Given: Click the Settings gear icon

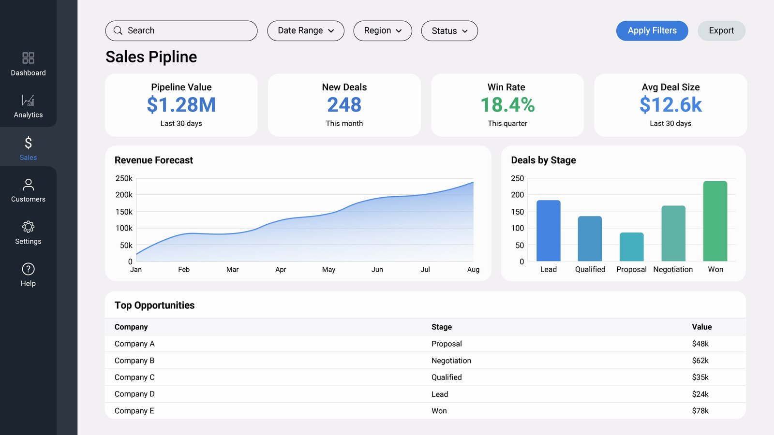Looking at the screenshot, I should 28,227.
